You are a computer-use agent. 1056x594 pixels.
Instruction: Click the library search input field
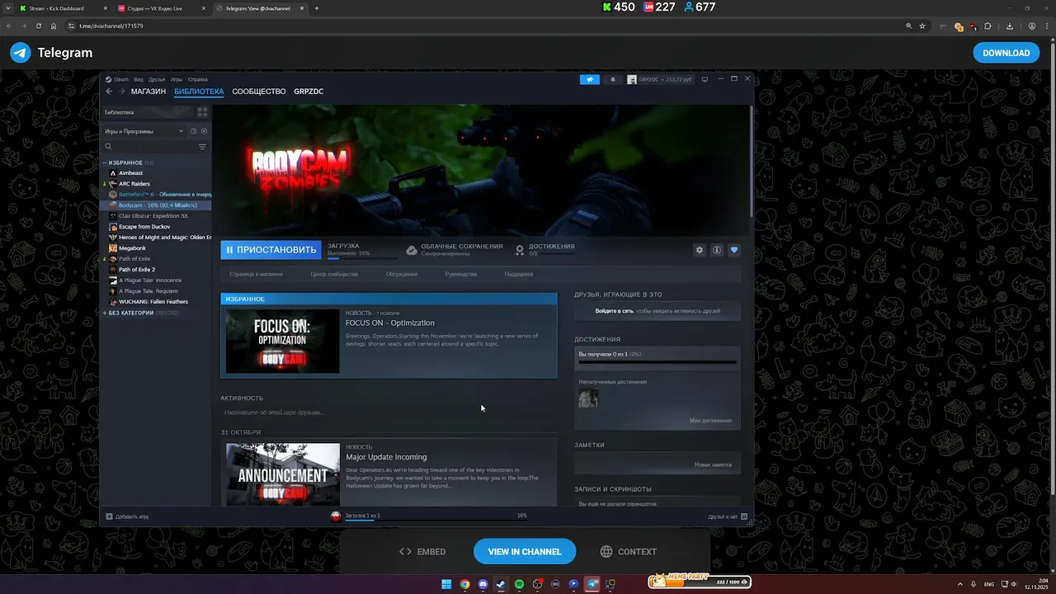[154, 147]
